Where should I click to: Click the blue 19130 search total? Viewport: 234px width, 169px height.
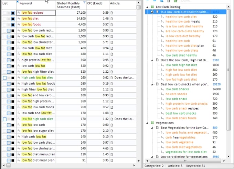point(216,84)
